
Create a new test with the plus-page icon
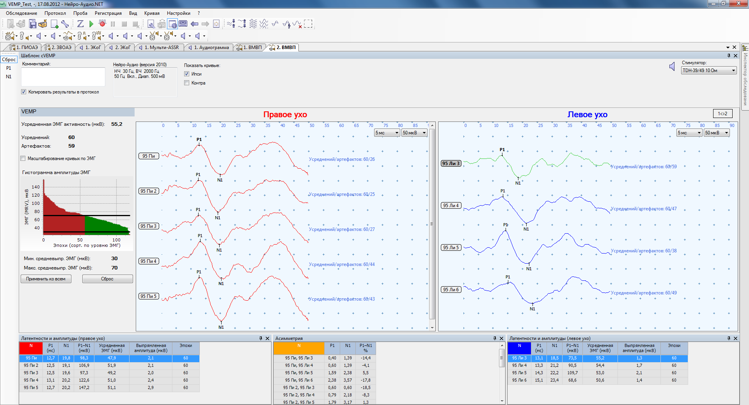click(x=55, y=24)
